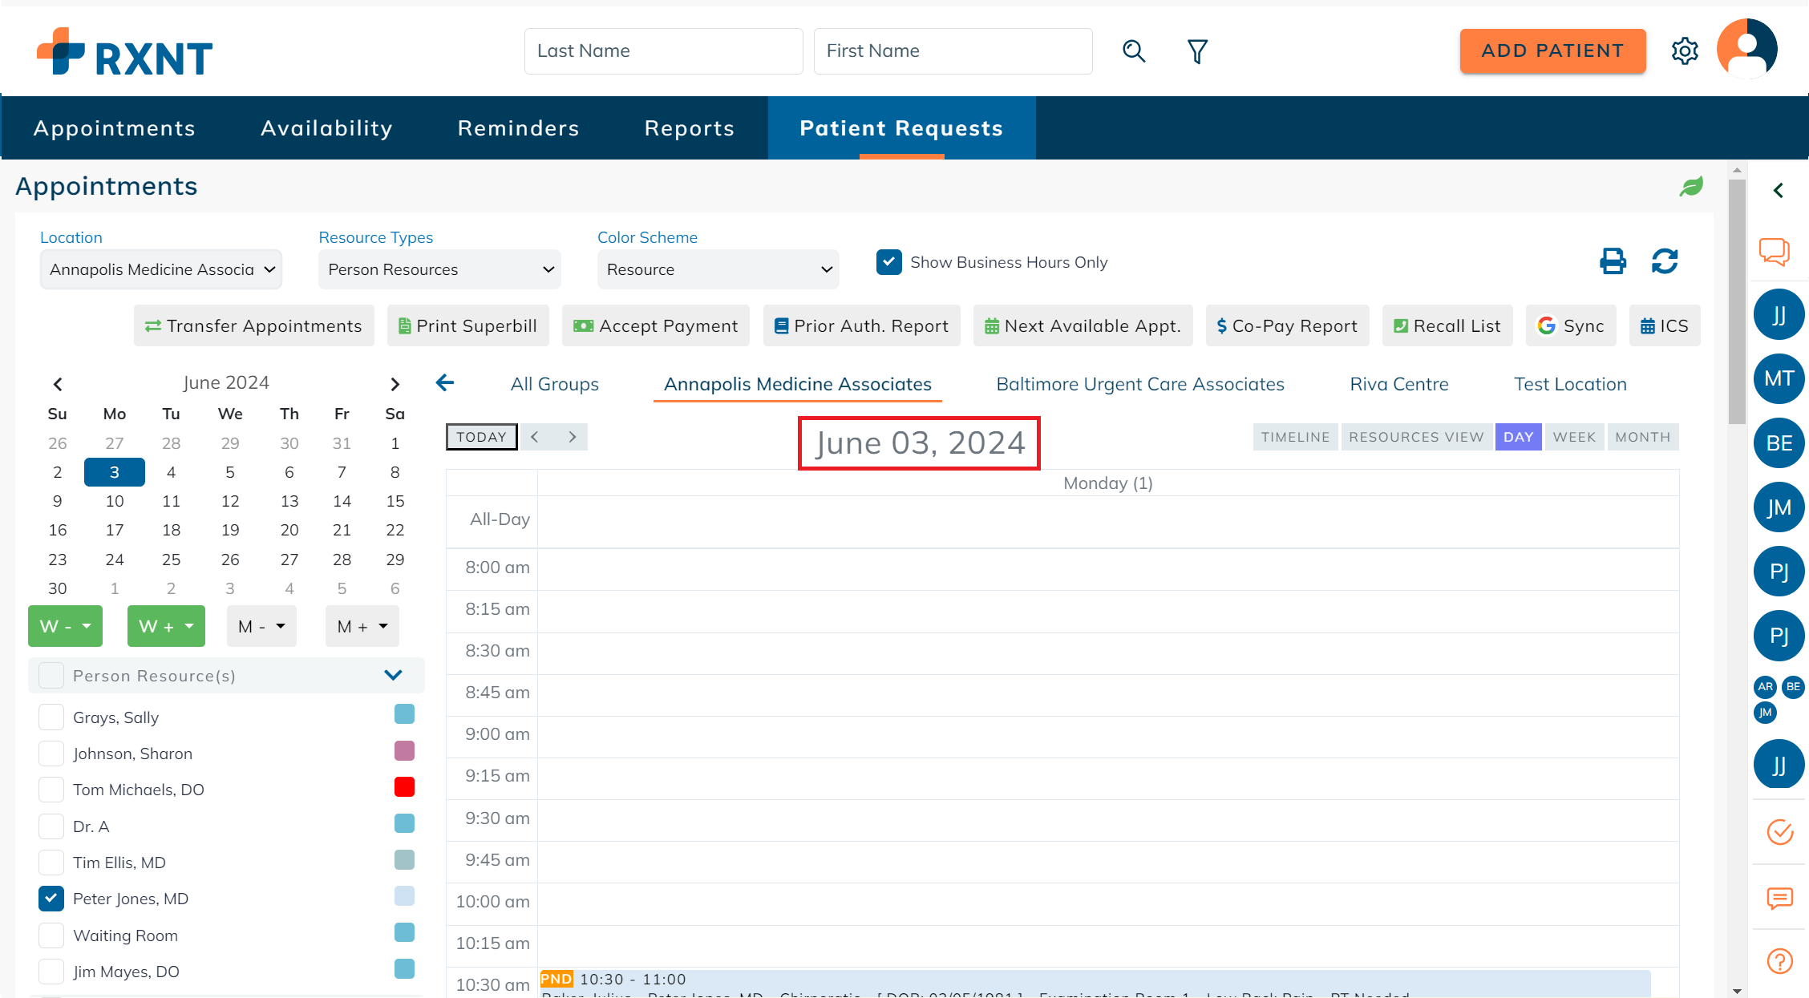Open the messages sidebar icon
This screenshot has width=1809, height=998.
(1780, 899)
